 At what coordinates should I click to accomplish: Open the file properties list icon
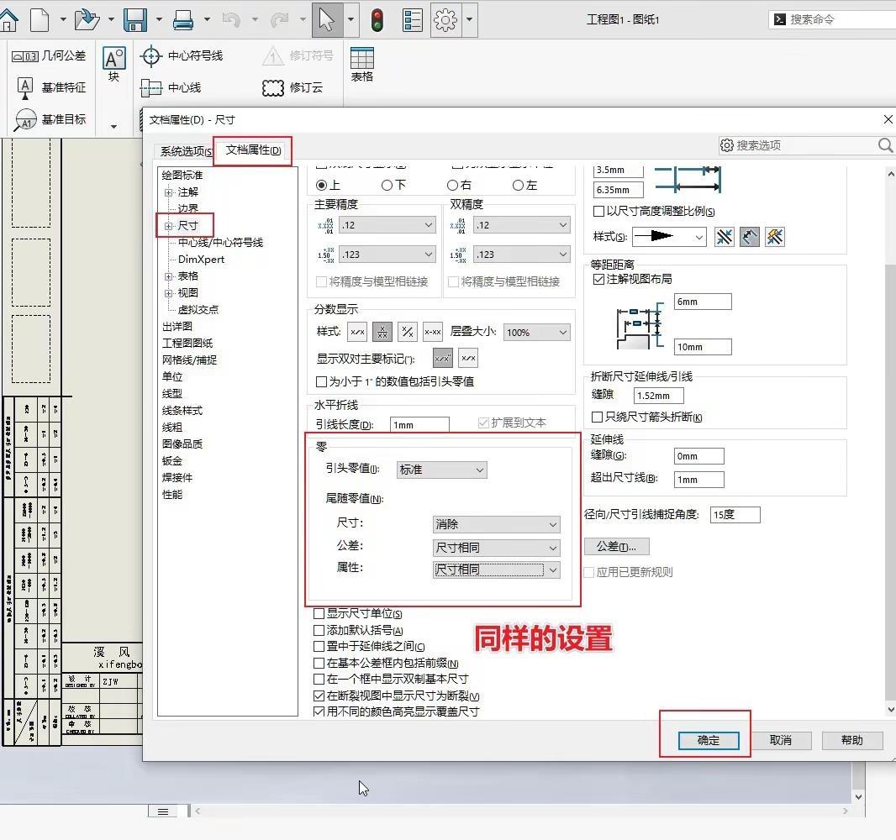click(412, 20)
